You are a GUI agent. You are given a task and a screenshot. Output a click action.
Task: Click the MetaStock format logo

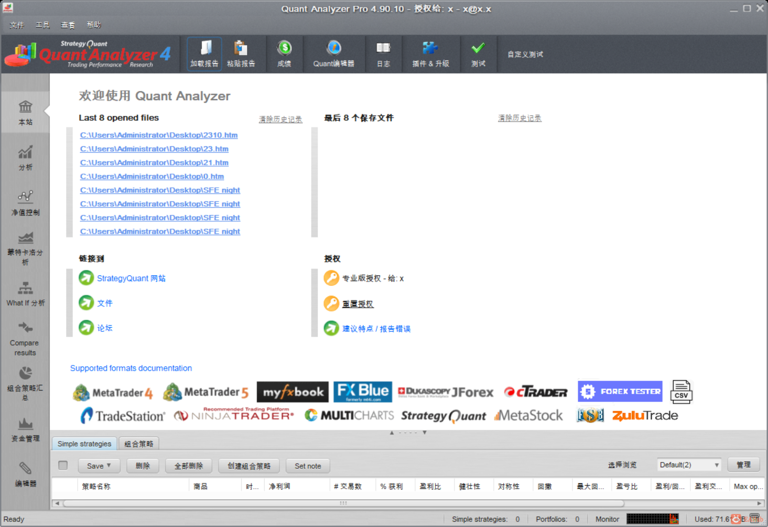pyautogui.click(x=528, y=416)
